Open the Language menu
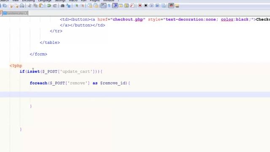 click(x=45, y=1)
